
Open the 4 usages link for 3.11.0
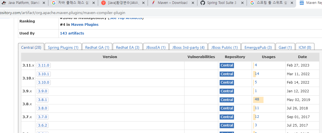pos(256,65)
